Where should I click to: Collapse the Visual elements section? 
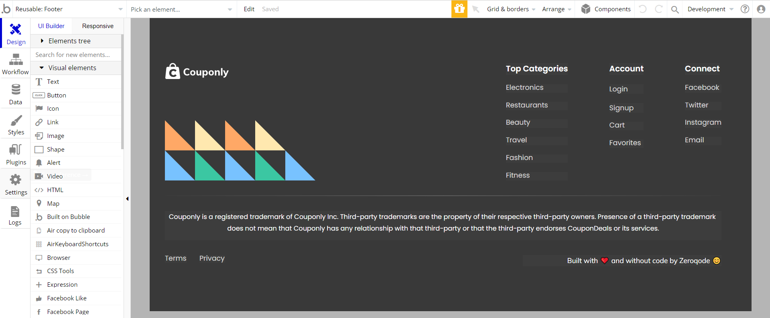point(75,68)
